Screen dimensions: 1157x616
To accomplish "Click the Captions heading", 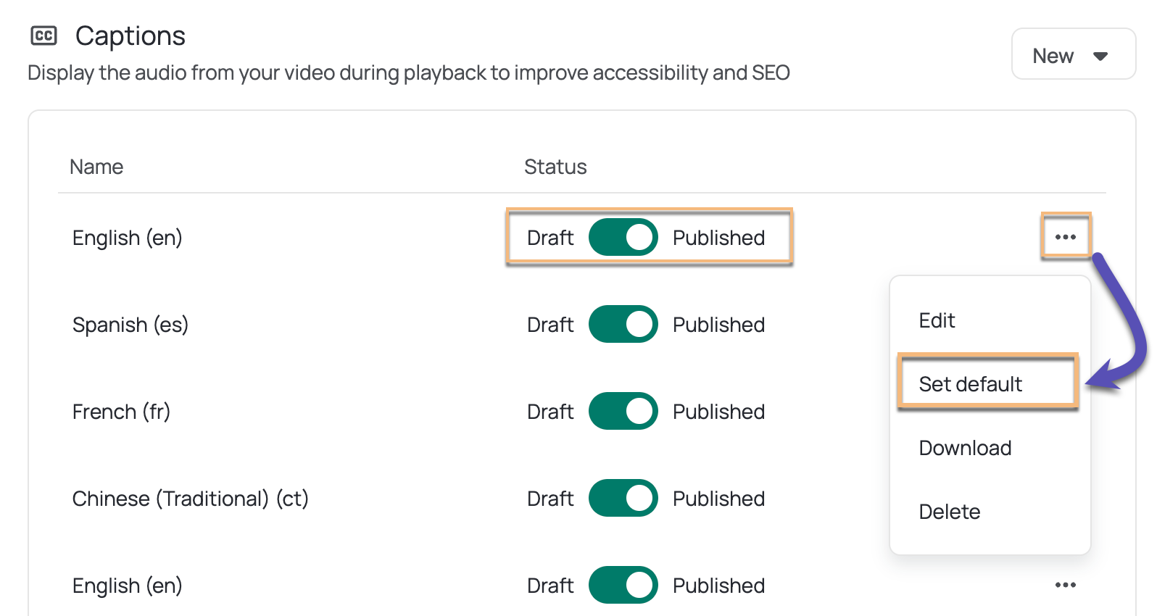I will (130, 36).
